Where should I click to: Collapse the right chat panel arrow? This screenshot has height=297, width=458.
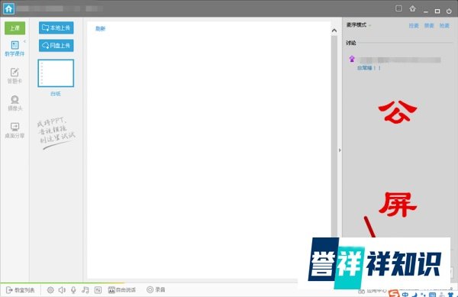[x=340, y=150]
